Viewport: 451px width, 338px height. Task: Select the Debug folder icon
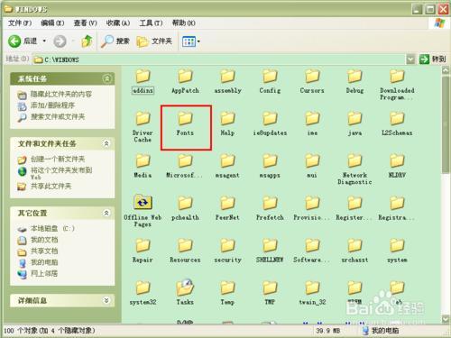354,77
